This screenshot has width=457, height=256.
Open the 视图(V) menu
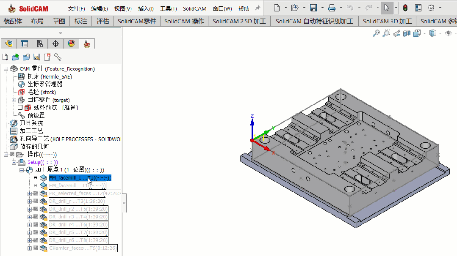pyautogui.click(x=123, y=9)
